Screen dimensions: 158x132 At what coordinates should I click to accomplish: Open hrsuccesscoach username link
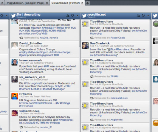tap(31, 60)
